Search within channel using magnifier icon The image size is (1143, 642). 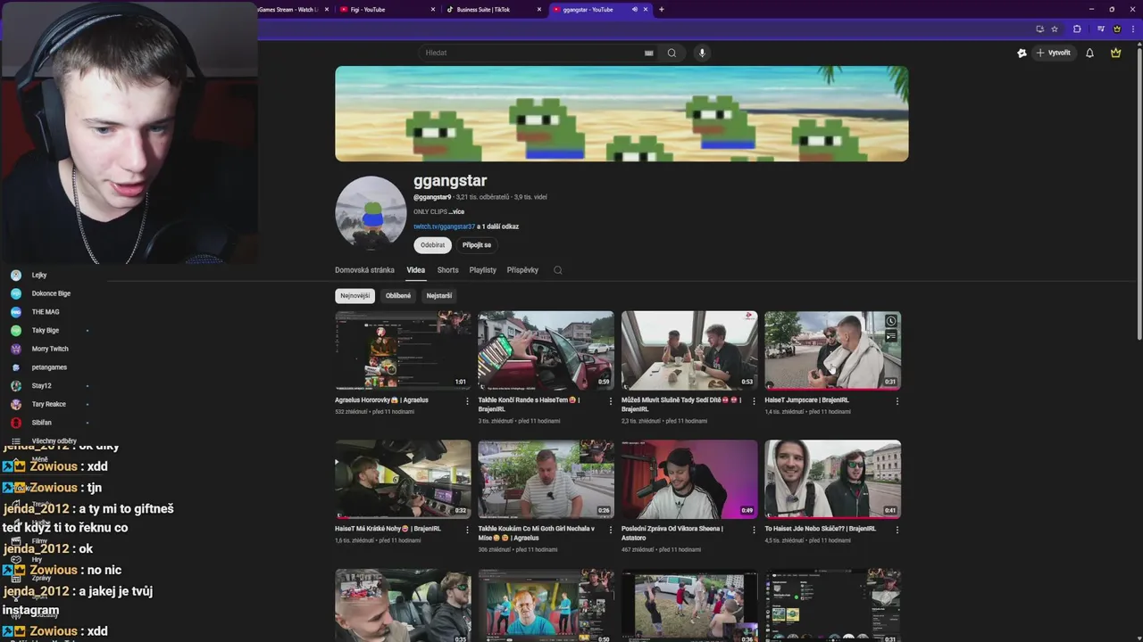pos(558,270)
